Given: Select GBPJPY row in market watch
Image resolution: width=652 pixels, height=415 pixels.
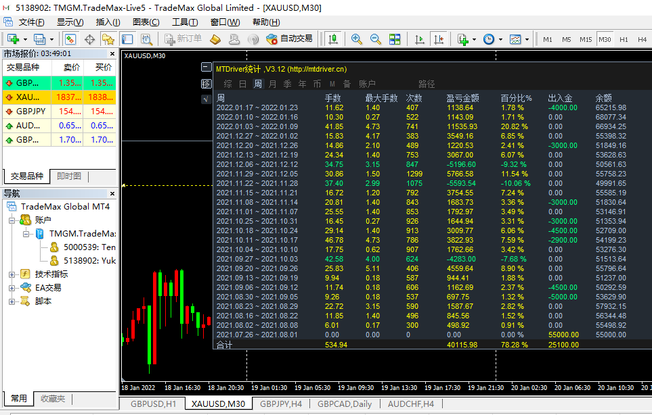Looking at the screenshot, I should pyautogui.click(x=59, y=112).
